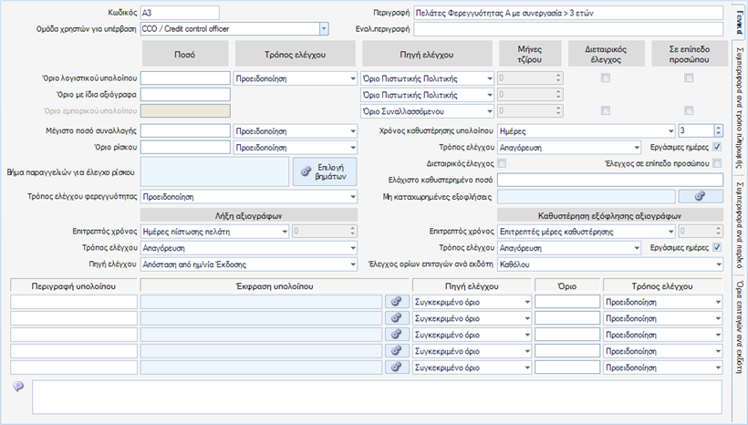Enable the Διεταιρικός έλεγχος checkbox below Απαγόρευση

pos(502,163)
